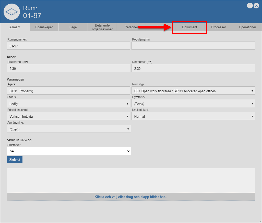Switch to the Operationer tab
Image resolution: width=262 pixels, height=223 pixels.
pyautogui.click(x=247, y=27)
